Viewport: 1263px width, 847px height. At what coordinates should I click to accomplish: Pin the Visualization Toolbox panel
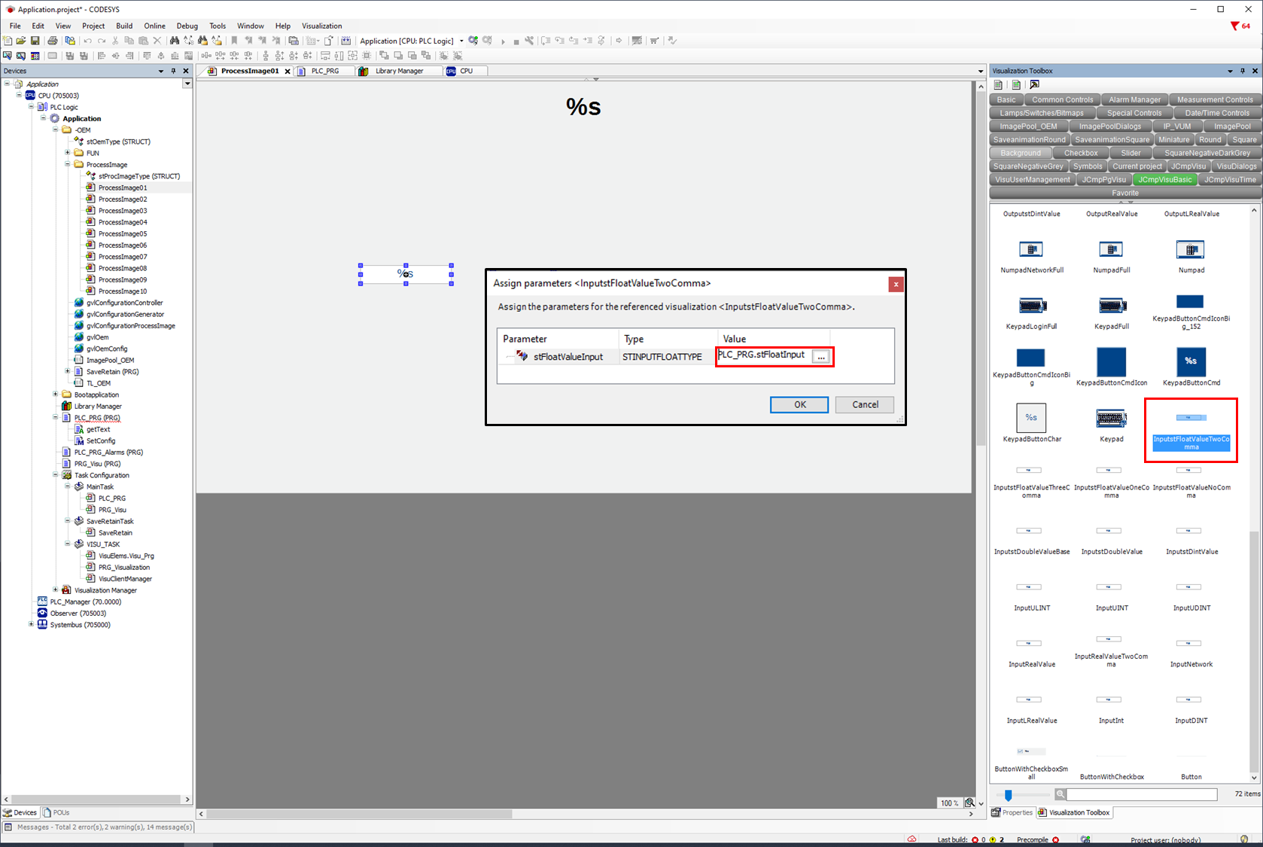1242,71
